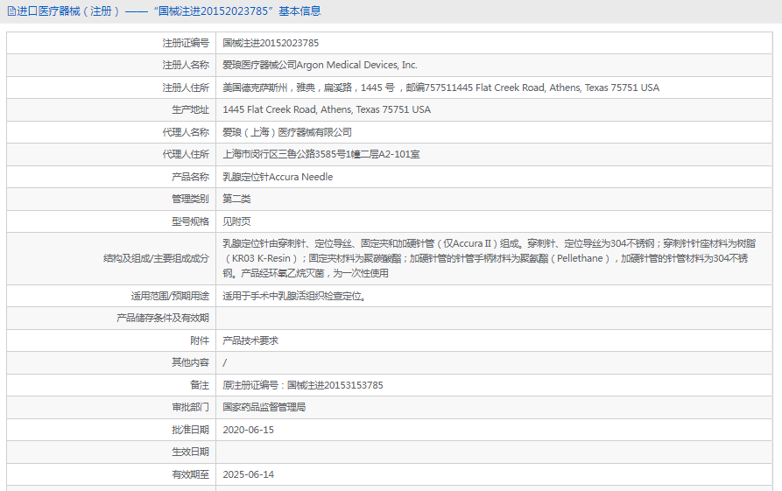Click the label 生效日期
The width and height of the screenshot is (782, 491).
click(191, 451)
